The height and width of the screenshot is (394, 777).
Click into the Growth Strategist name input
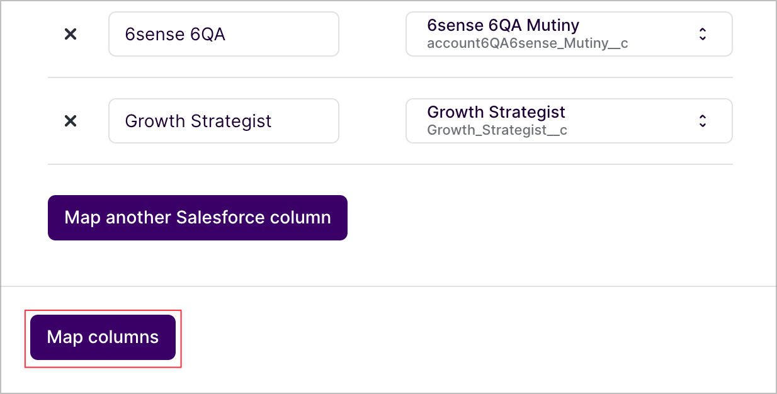(x=224, y=121)
